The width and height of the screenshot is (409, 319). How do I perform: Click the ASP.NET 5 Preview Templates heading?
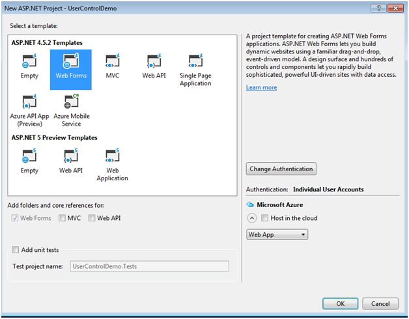coord(54,137)
